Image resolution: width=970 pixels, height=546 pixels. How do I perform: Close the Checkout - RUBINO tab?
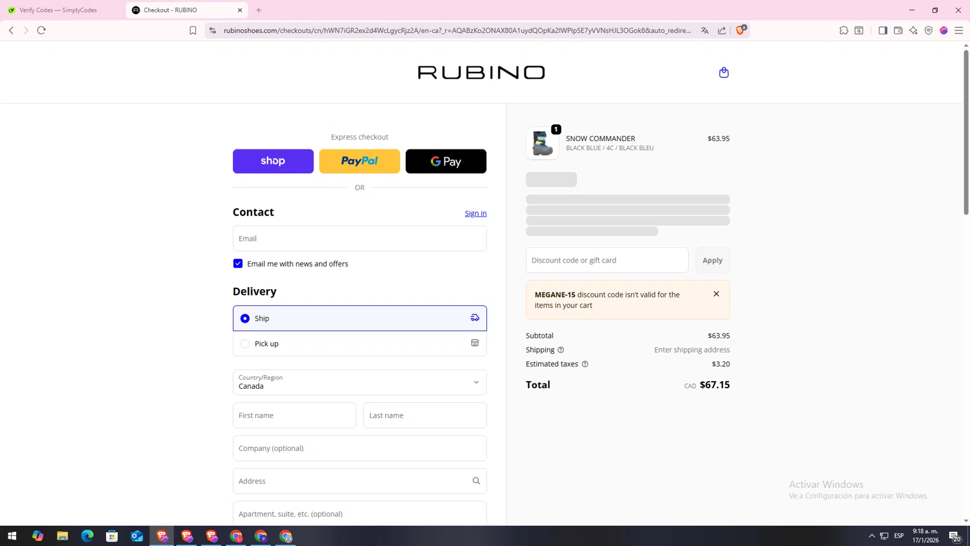click(x=240, y=10)
